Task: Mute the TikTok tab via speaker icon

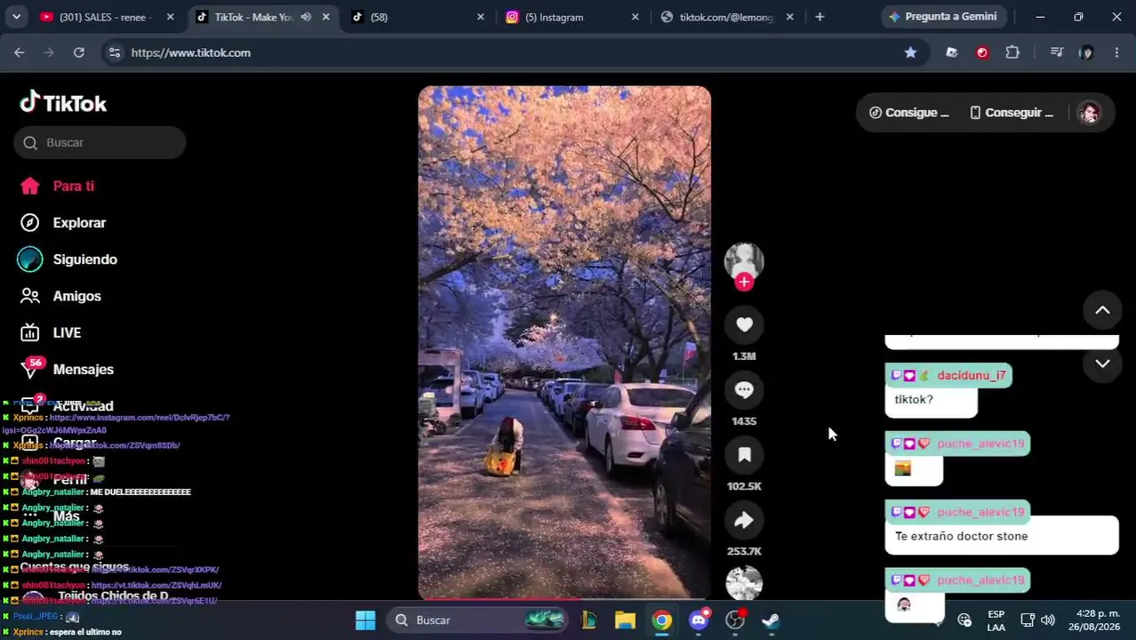Action: pyautogui.click(x=306, y=17)
